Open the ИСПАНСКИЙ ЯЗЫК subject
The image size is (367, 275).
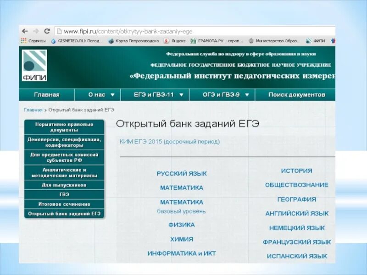point(297,256)
